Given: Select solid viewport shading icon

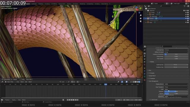Looking at the screenshot, I should click(135, 82).
